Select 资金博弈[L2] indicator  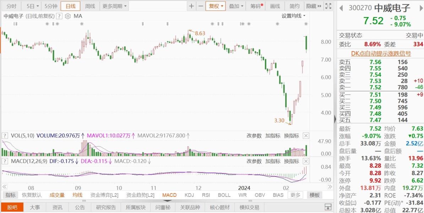[x=104, y=195]
